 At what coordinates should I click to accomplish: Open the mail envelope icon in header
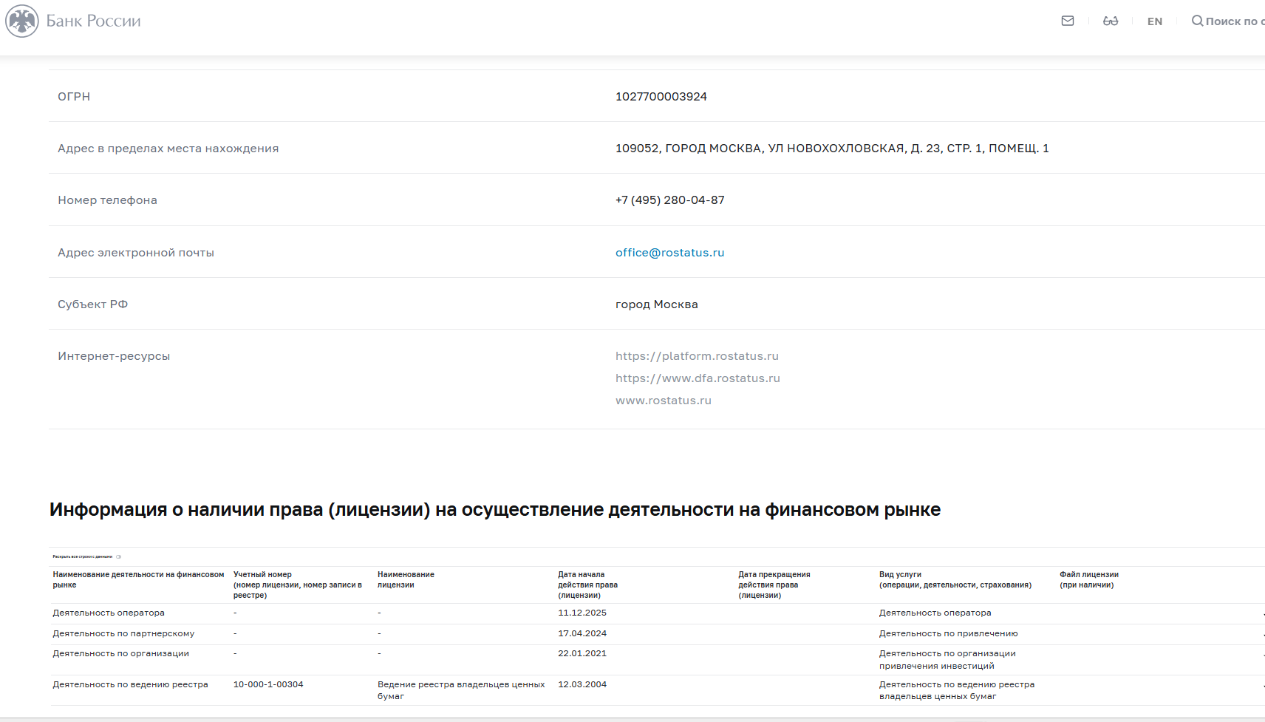point(1068,21)
